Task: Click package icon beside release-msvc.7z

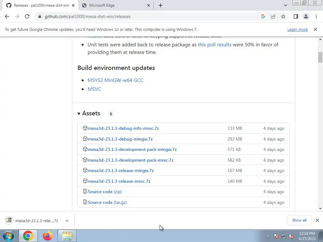Action: point(85,181)
